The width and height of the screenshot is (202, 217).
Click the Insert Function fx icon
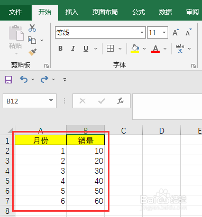point(121,101)
